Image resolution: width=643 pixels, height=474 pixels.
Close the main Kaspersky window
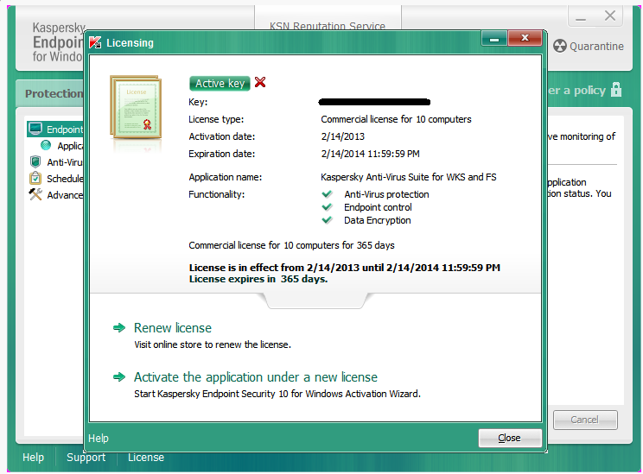[x=610, y=16]
